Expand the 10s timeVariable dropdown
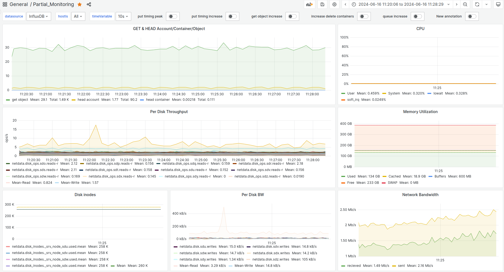Screen dimensions: 504x272 [x=123, y=16]
